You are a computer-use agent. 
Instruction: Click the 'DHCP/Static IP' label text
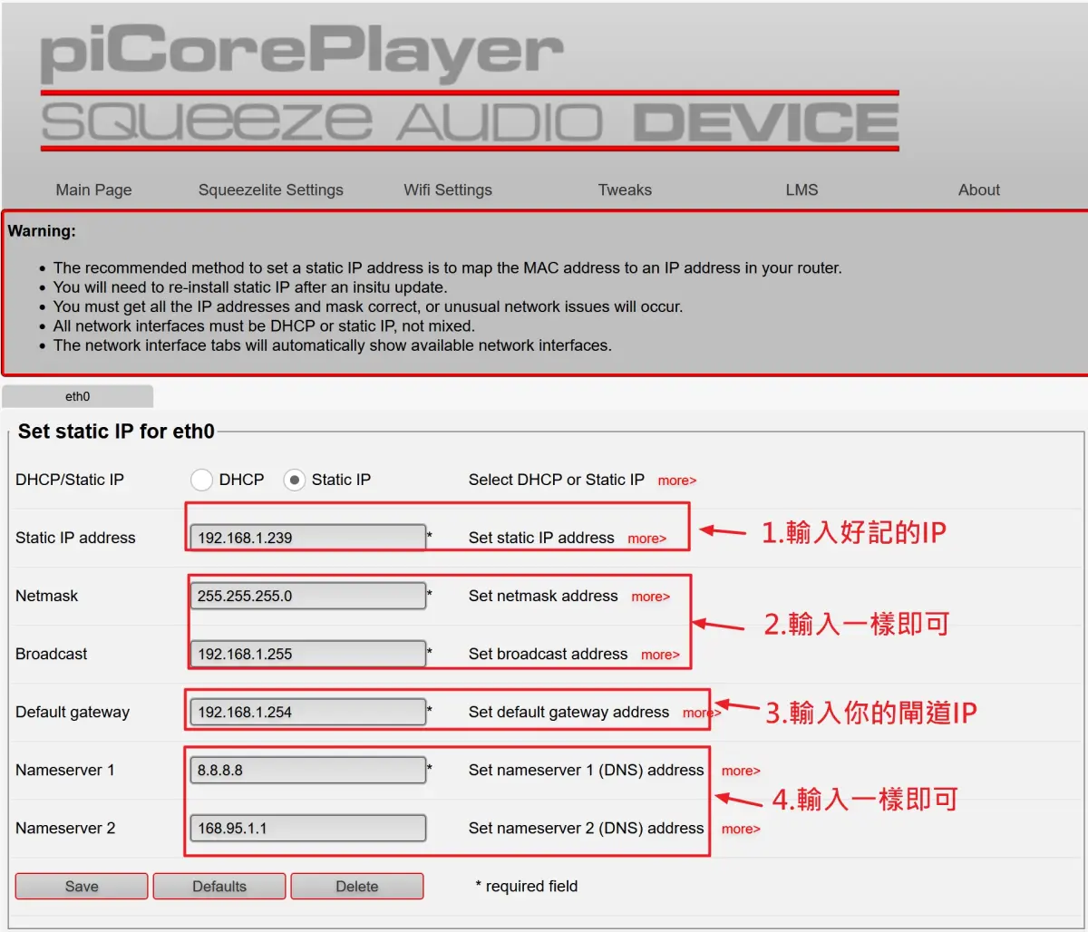70,480
